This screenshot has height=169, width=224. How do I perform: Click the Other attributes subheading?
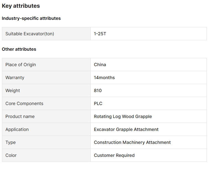(x=19, y=49)
